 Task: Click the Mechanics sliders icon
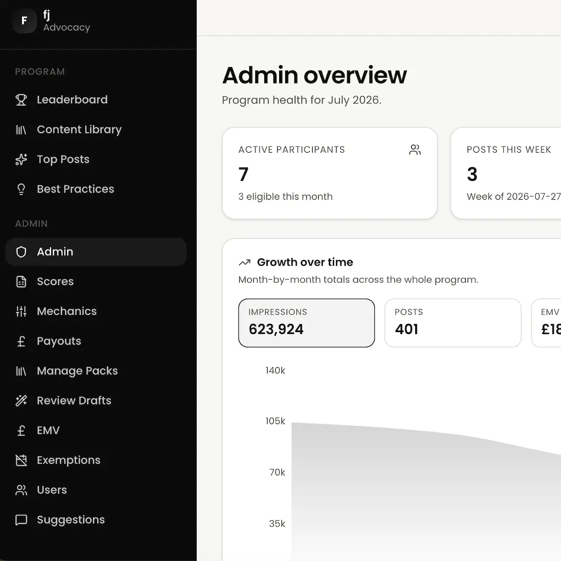click(x=21, y=311)
